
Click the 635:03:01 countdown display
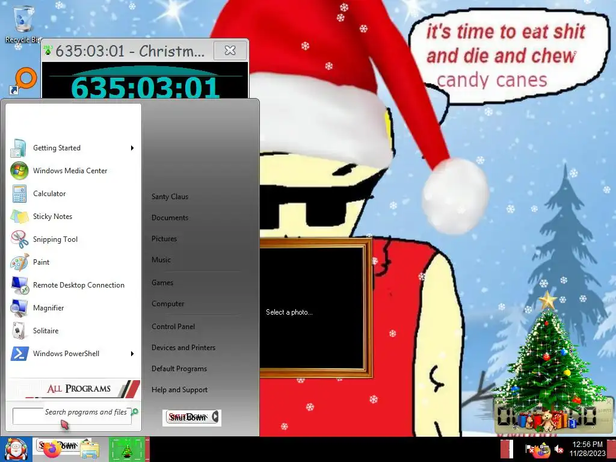coord(146,87)
